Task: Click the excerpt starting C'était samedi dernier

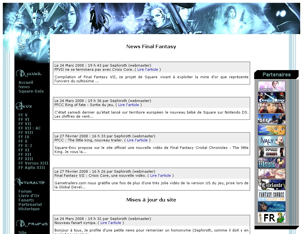Action: (x=151, y=114)
